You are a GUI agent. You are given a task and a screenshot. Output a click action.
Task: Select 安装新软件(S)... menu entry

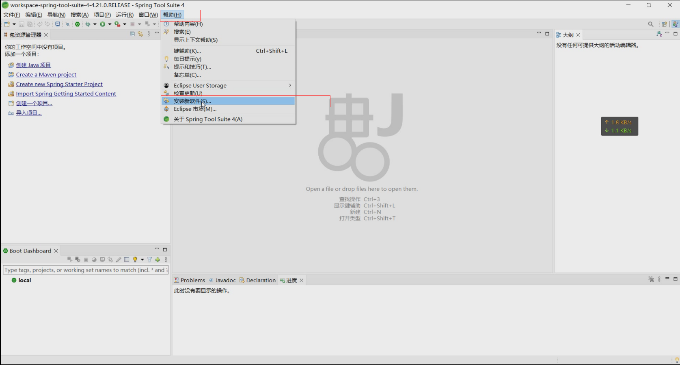[x=228, y=101]
